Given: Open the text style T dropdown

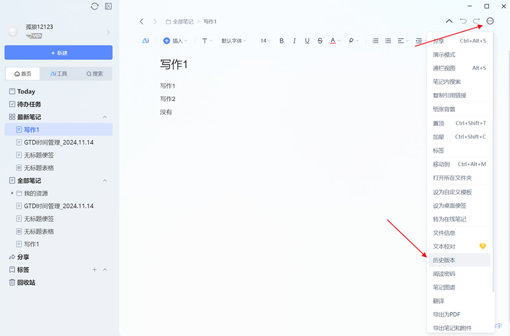Looking at the screenshot, I should tap(207, 41).
